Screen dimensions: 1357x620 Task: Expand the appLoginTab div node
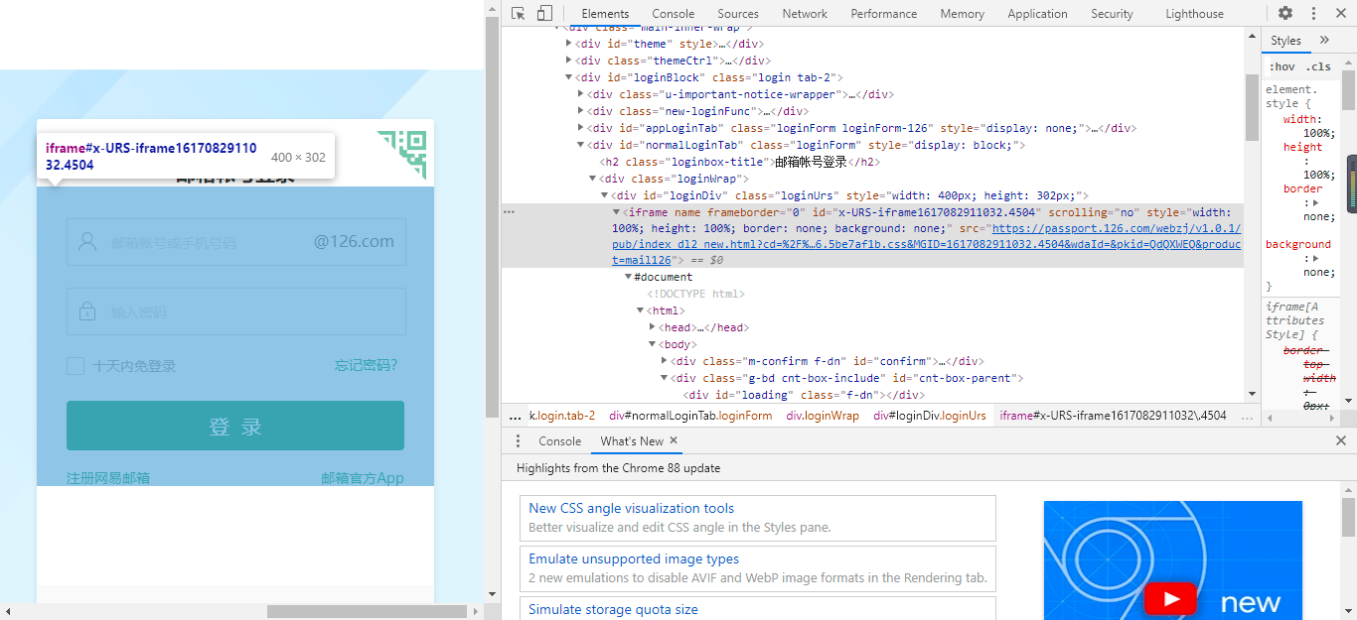click(x=581, y=128)
